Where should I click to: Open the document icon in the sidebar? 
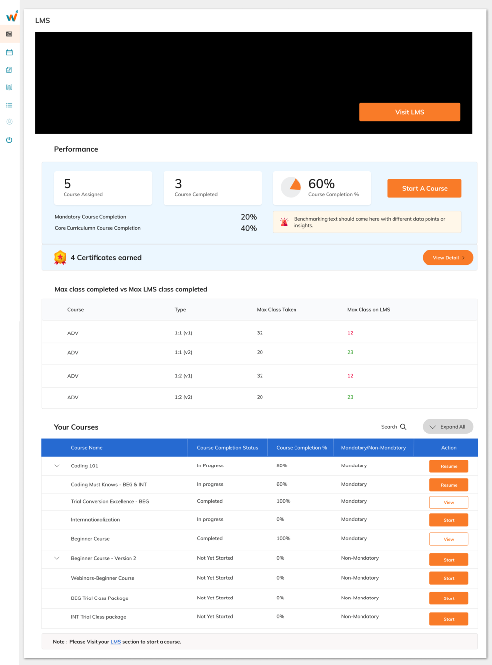9,70
